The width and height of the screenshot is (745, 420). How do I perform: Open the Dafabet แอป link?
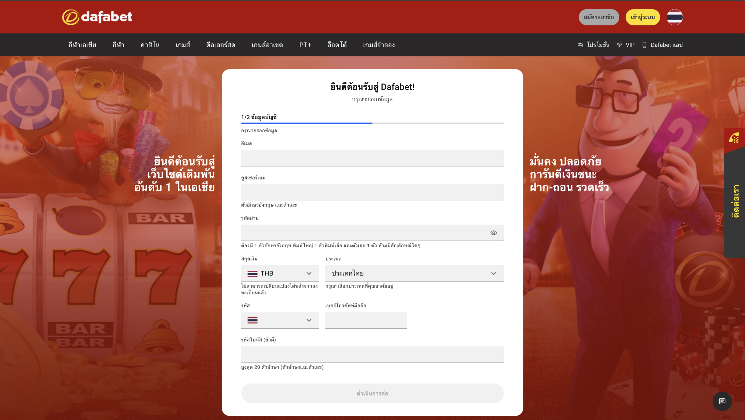click(666, 45)
